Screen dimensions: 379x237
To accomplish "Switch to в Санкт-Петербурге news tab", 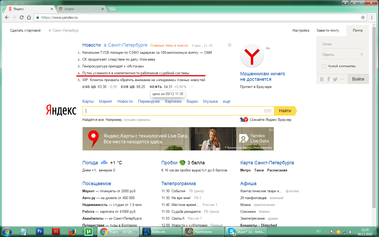I will (126, 45).
